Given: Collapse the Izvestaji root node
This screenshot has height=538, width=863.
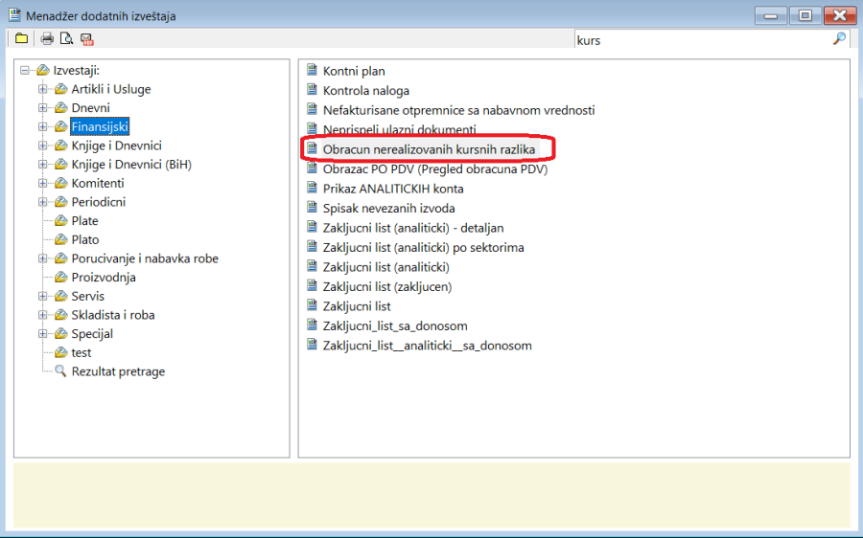Looking at the screenshot, I should pos(24,70).
